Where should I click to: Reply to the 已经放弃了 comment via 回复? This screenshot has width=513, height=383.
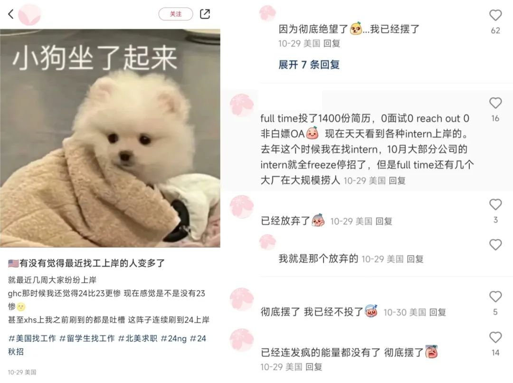click(x=384, y=221)
